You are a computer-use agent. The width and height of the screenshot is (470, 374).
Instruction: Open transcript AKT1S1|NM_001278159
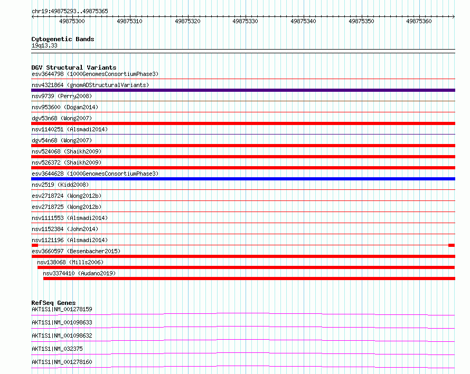62,309
